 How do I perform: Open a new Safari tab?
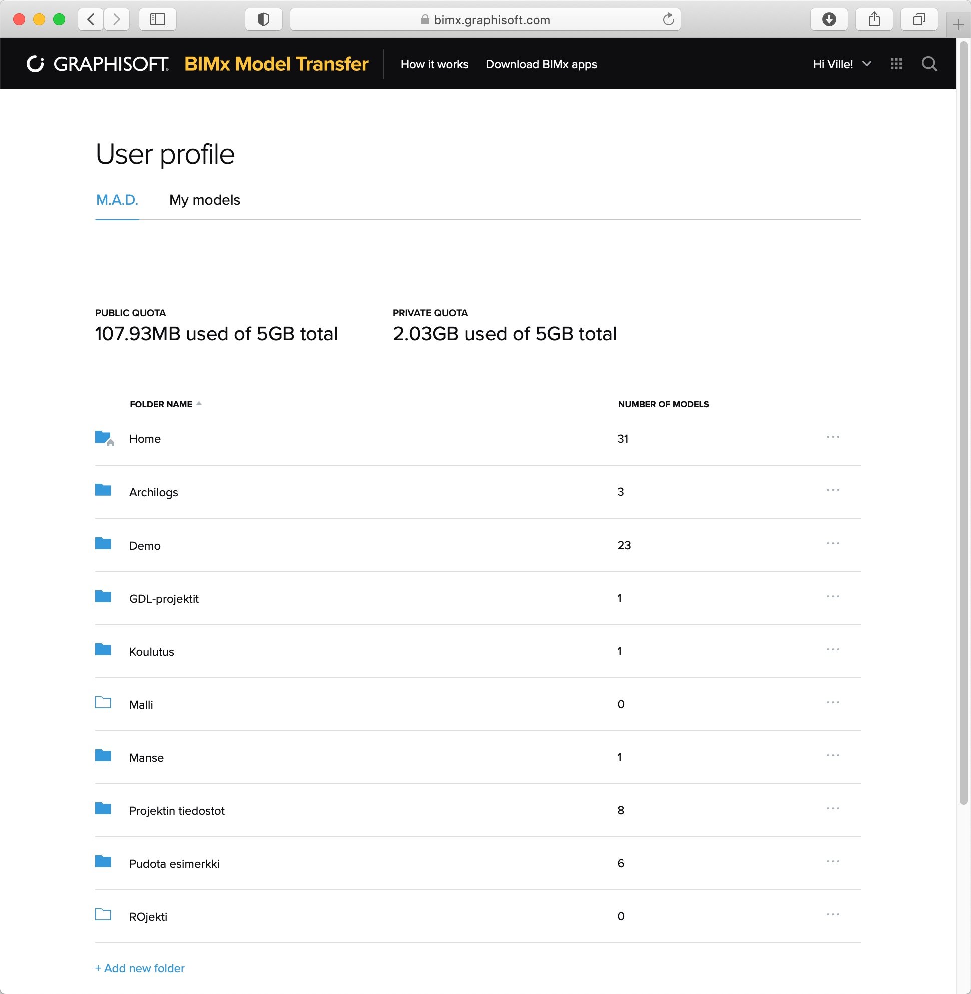point(958,25)
